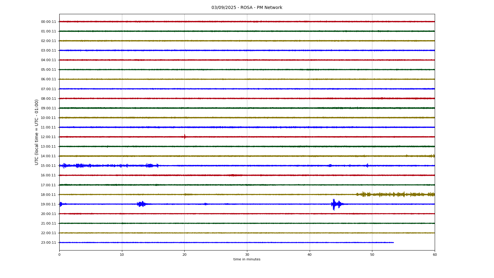Select the 22:00:11 time label
494x278 pixels.
(48, 233)
